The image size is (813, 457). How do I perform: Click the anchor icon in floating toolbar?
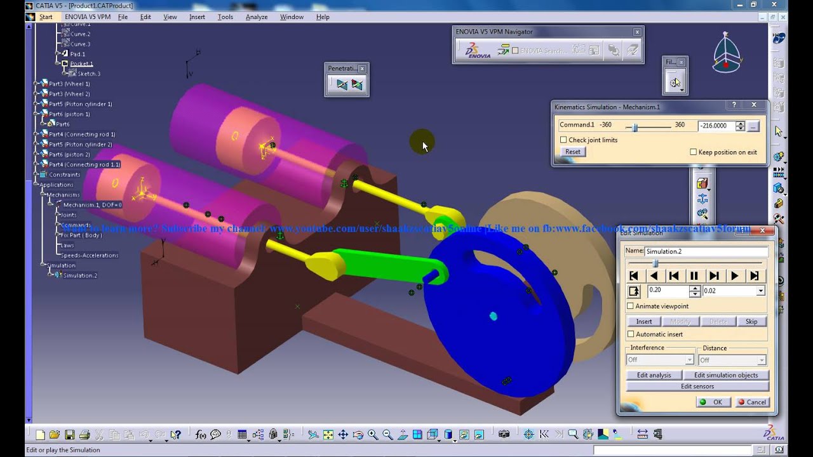click(x=702, y=199)
